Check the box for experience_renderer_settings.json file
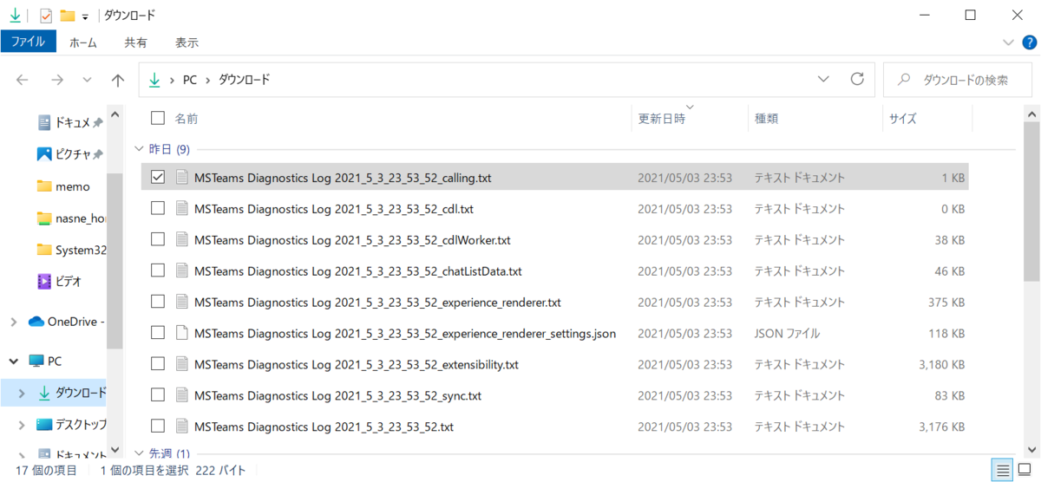The image size is (1041, 482). point(157,333)
